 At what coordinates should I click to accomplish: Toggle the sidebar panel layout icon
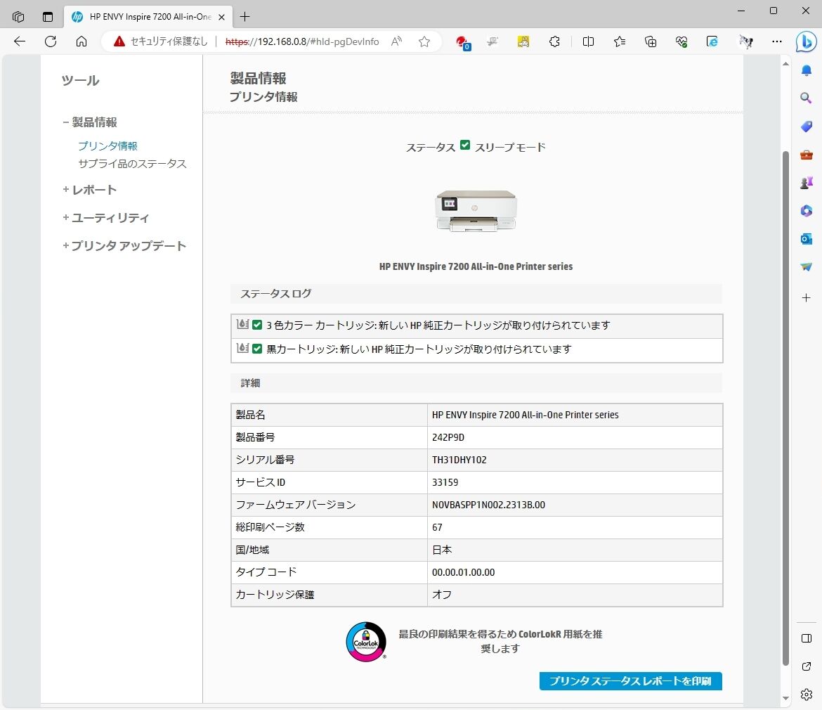pos(807,638)
